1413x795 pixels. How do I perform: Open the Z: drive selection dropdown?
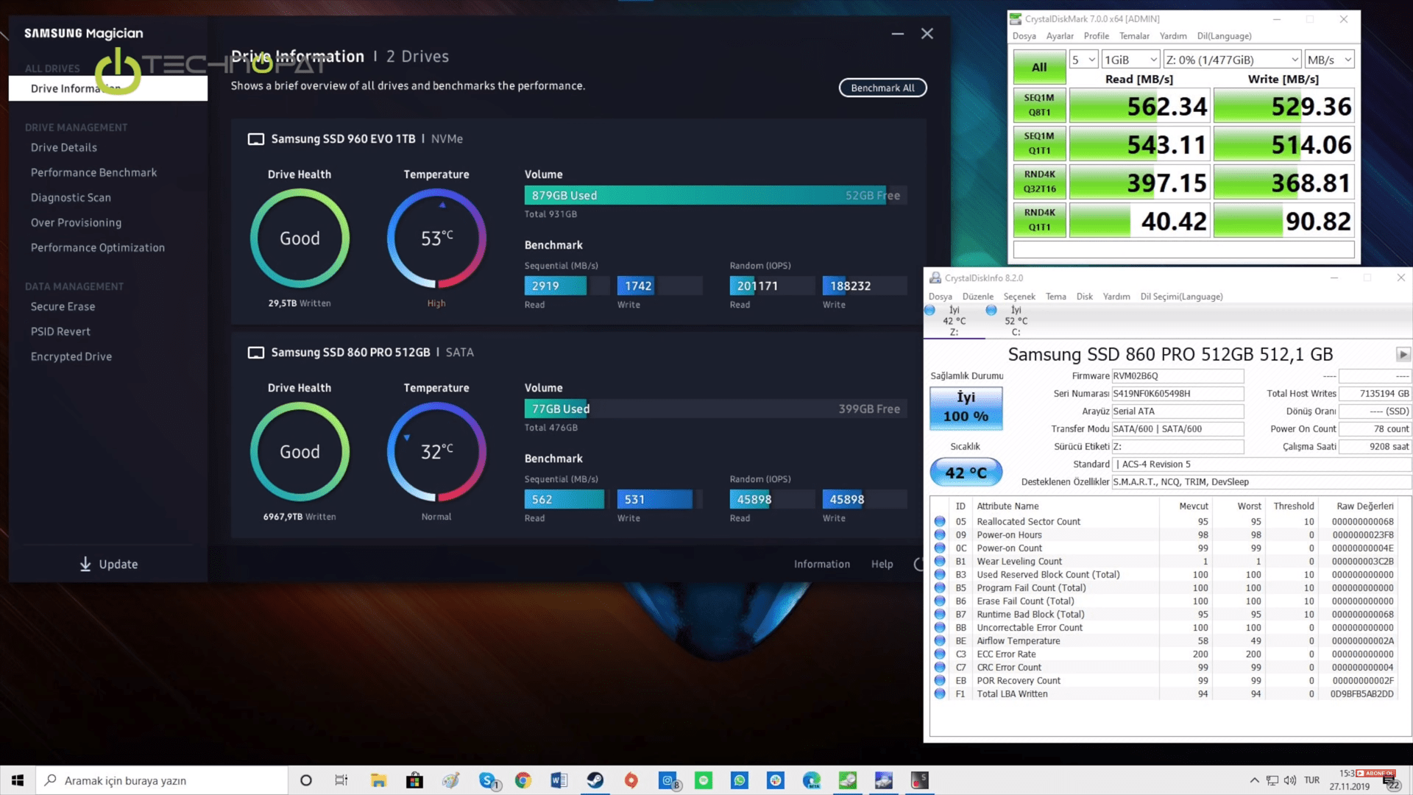[1232, 60]
